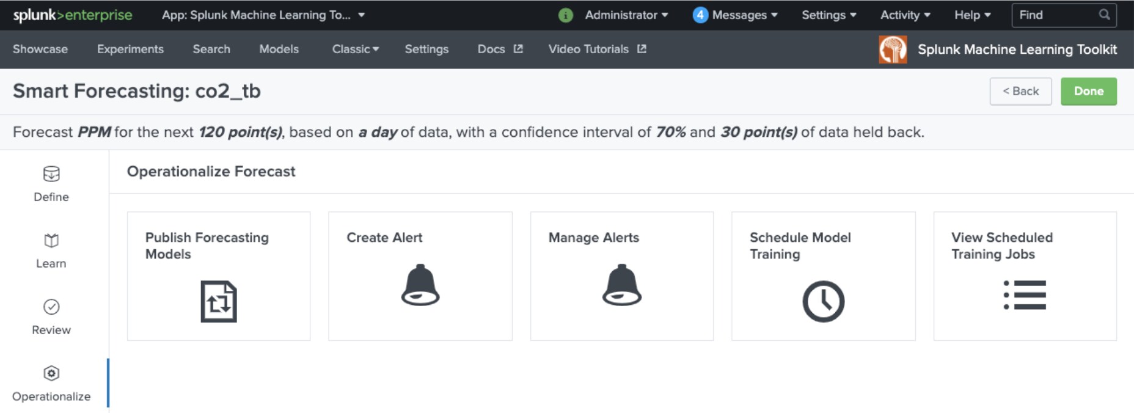Click the Back button
The height and width of the screenshot is (413, 1134).
coord(1020,91)
